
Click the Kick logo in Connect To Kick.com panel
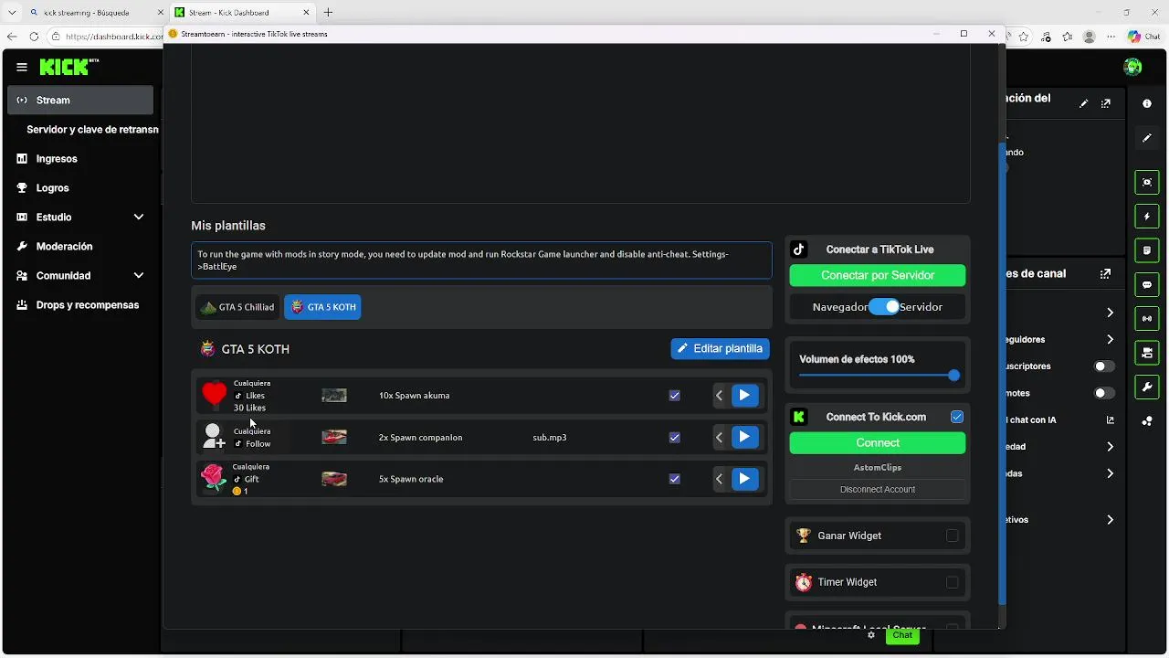[799, 417]
